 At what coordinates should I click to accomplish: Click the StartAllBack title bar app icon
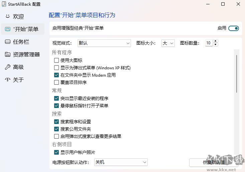(4, 4)
